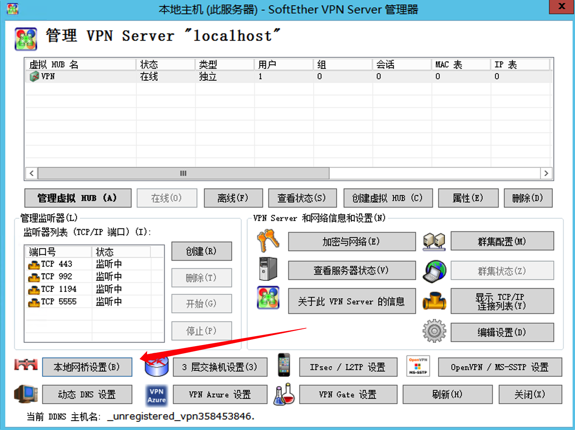Open OpenVPN / MS-SSTP 设置

pos(500,367)
